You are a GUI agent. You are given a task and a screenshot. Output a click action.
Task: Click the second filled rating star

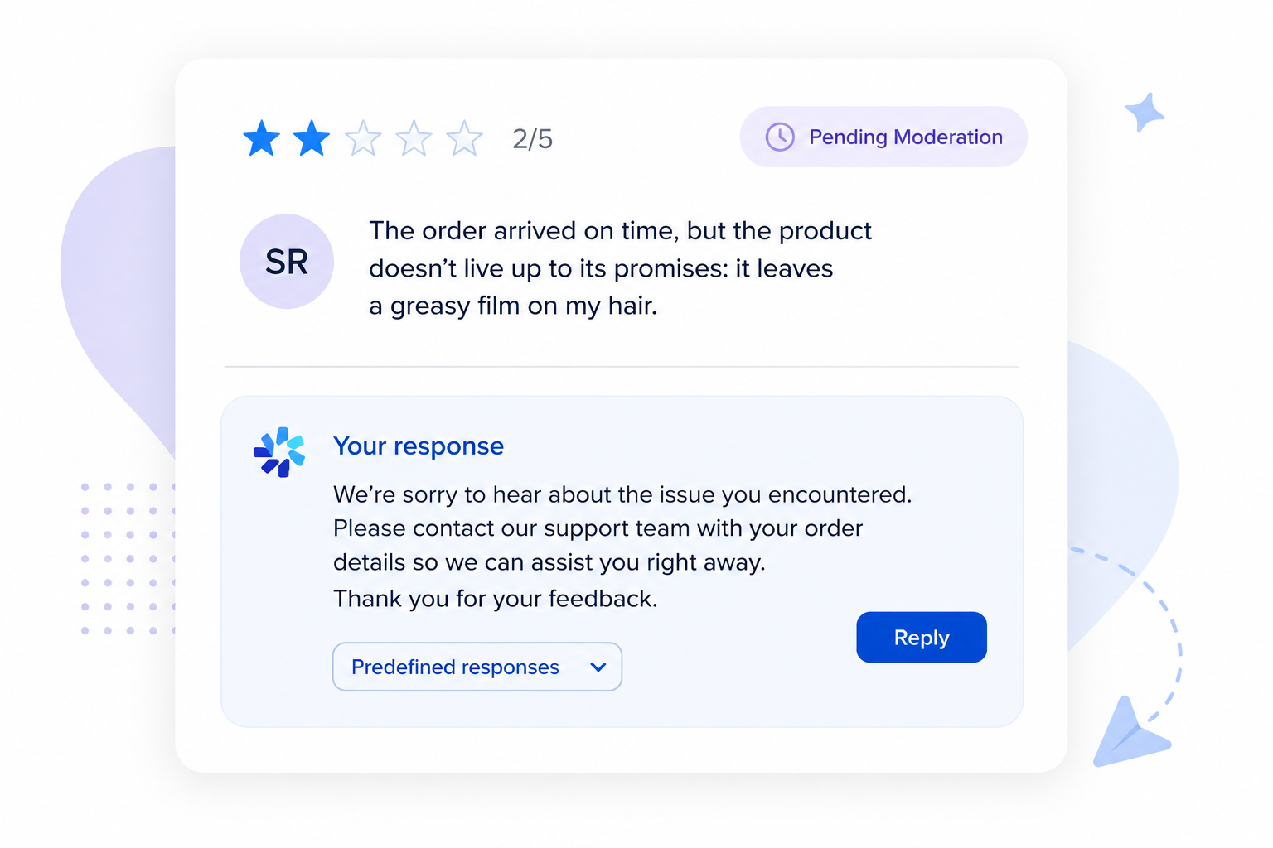tap(312, 138)
